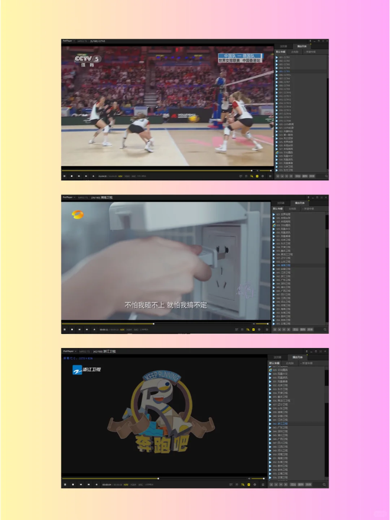The image size is (390, 520).
Task: Adjust volume slider in 浙江卫视 window
Action: (x=257, y=478)
